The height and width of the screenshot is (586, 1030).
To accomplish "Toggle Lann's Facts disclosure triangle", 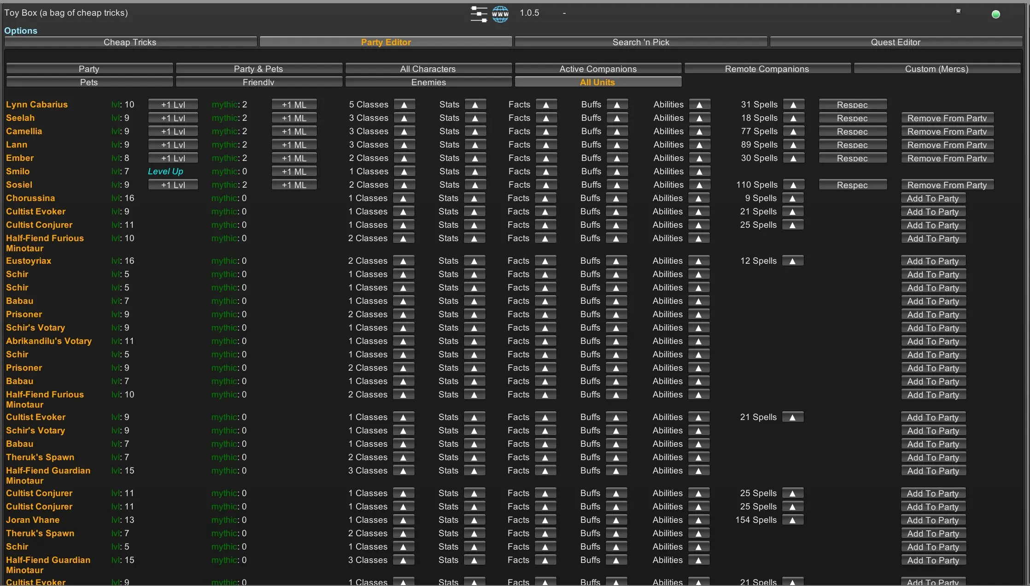I will (x=546, y=145).
